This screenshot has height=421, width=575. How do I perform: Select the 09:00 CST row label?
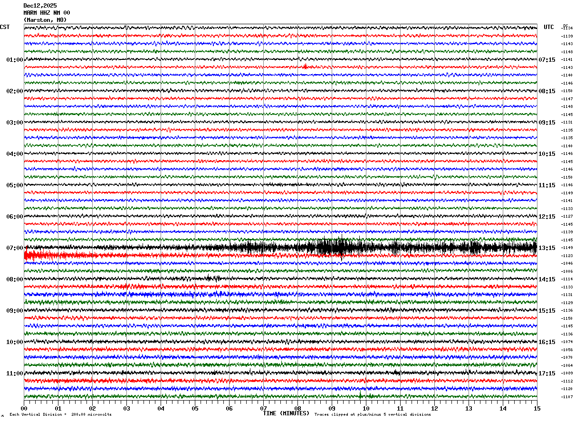15,311
